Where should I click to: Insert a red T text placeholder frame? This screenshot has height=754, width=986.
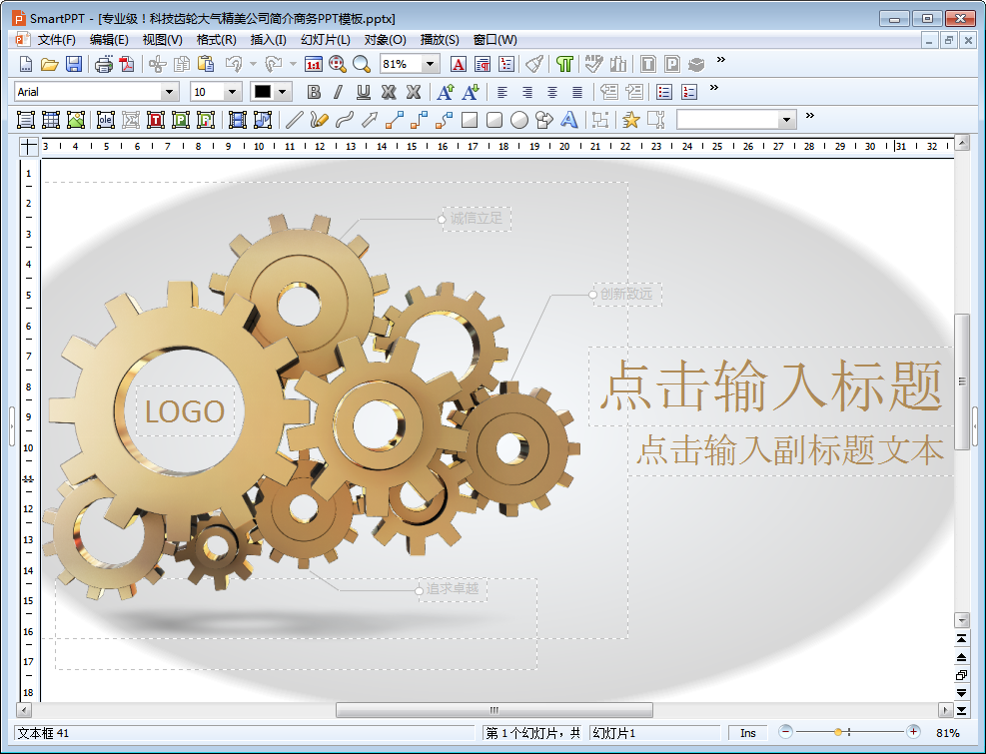coord(155,120)
